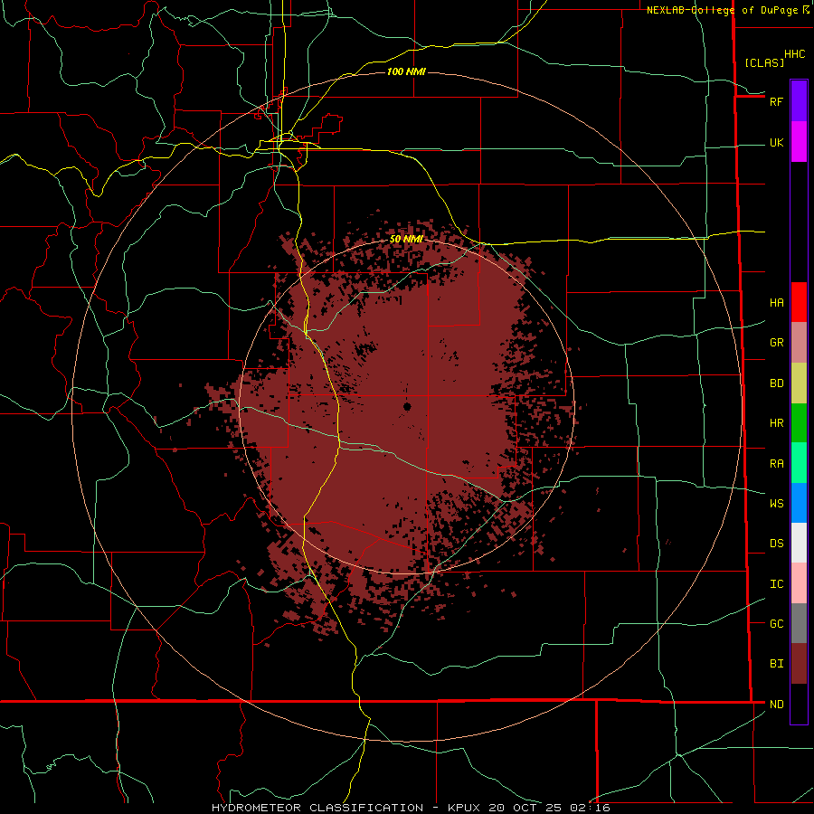
Task: Click the black radar site dot
Action: pos(407,406)
